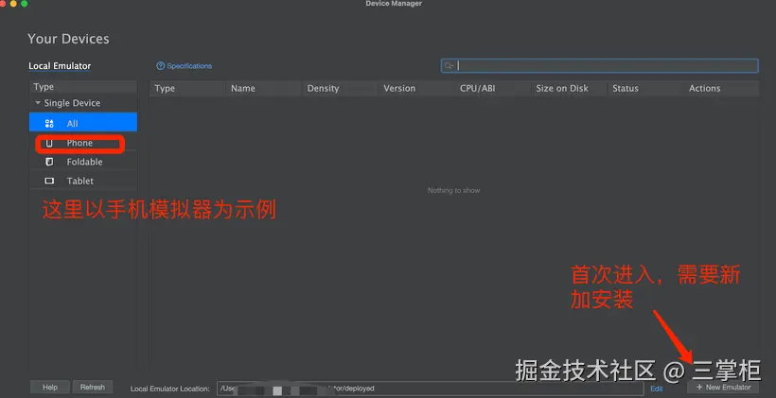Focus the device search field
Viewport: 776px width, 398px height.
599,66
